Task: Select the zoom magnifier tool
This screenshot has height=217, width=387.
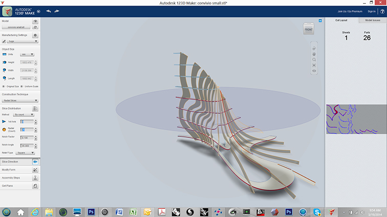Action: [x=314, y=60]
